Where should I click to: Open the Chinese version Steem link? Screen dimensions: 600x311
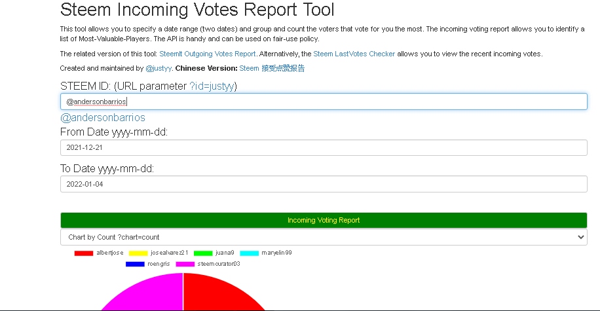[272, 68]
